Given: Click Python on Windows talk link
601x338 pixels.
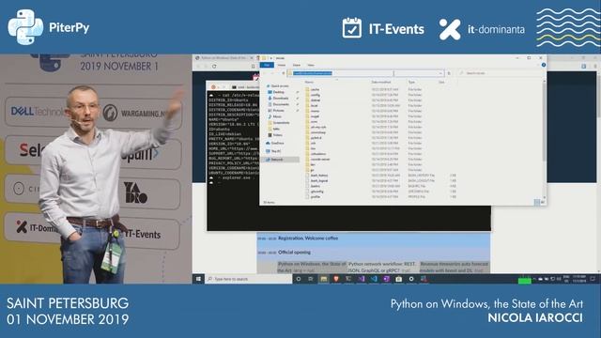Looking at the screenshot, I should (312, 267).
